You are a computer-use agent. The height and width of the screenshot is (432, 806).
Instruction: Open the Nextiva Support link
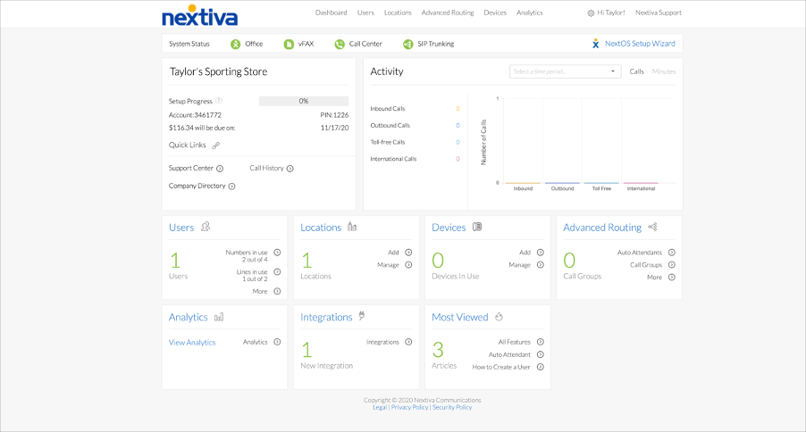(x=658, y=12)
